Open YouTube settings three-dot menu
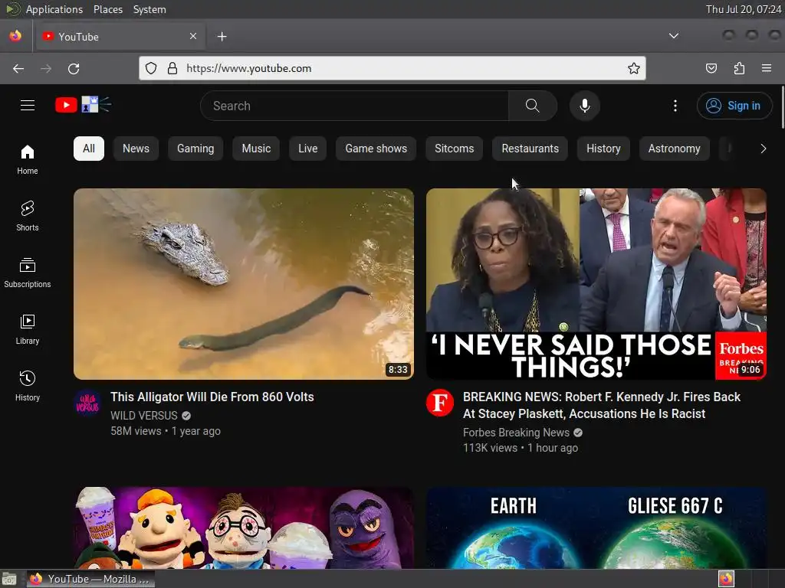Viewport: 785px width, 588px height. click(x=675, y=106)
